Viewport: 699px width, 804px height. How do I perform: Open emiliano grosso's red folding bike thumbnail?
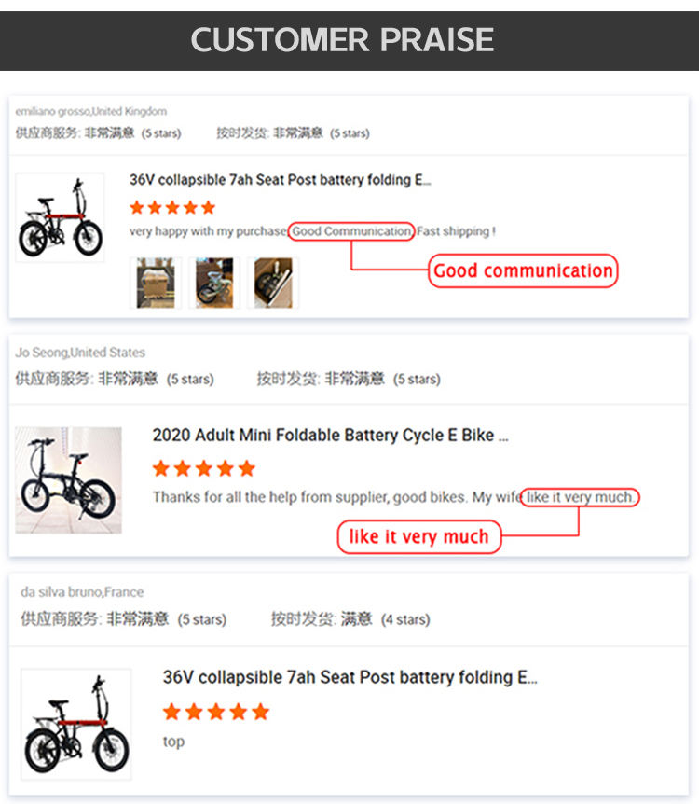(x=60, y=217)
